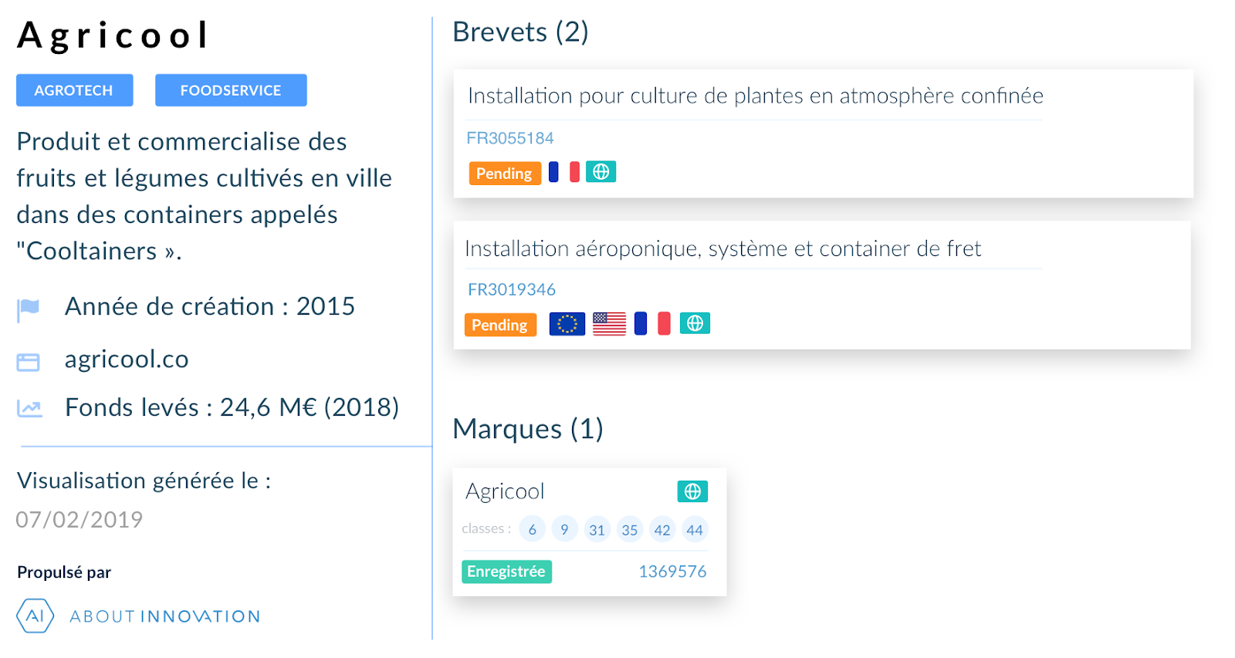Click the flag icon beside Année de création
This screenshot has width=1235, height=658.
pos(29,309)
